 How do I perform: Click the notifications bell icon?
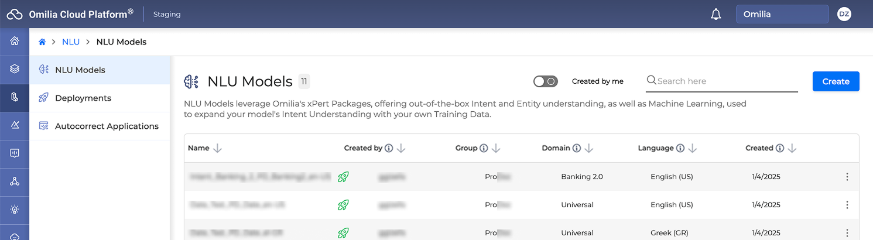pos(715,15)
